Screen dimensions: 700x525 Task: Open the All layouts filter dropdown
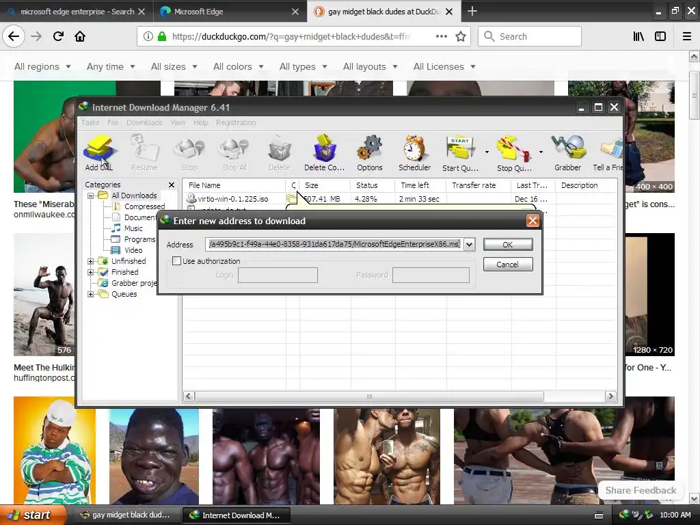[x=370, y=66]
